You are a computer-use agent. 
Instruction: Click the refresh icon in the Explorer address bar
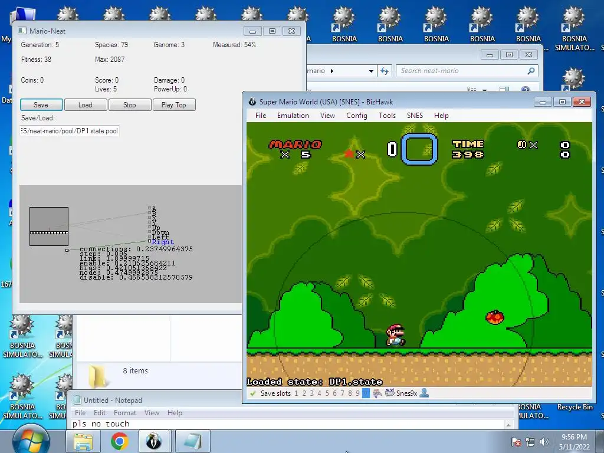click(385, 71)
